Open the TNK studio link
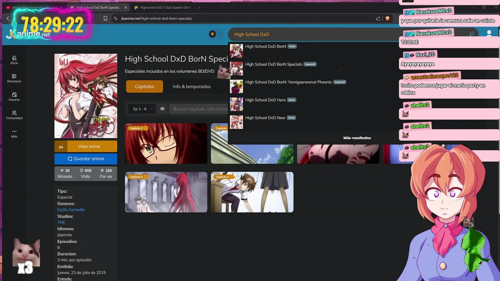This screenshot has height=281, width=500. (x=61, y=222)
